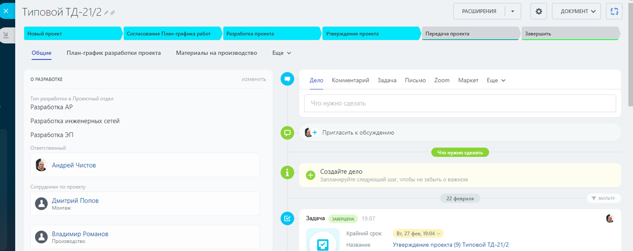The image size is (633, 251).
Task: Click the fullscreen expand icon top right
Action: click(614, 11)
